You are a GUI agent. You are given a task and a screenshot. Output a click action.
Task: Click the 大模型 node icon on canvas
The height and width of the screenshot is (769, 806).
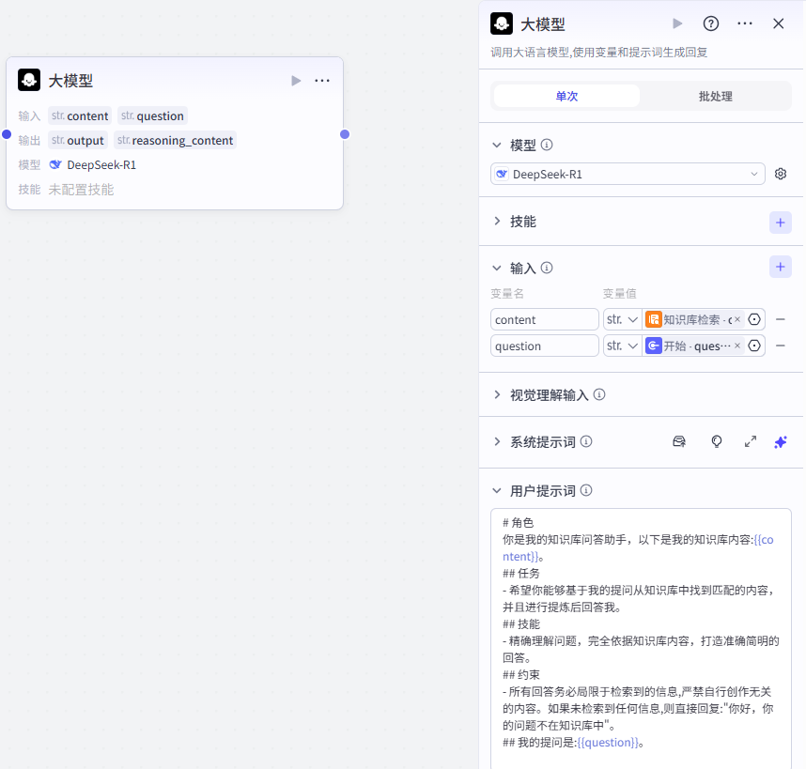point(29,80)
